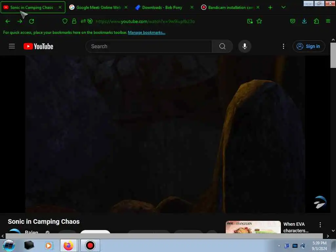Viewport: 336px width, 252px height.
Task: Click the magnifier search button
Action: 222,46
